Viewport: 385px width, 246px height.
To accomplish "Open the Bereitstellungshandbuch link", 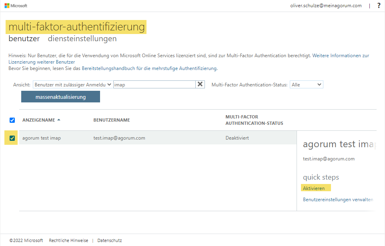I will click(149, 68).
